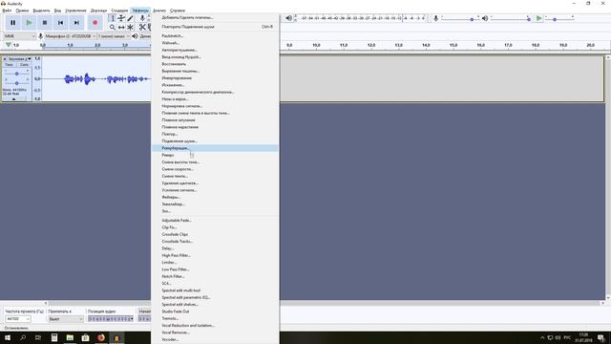Open Calculator from the taskbar
611x344 pixels.
(54, 337)
